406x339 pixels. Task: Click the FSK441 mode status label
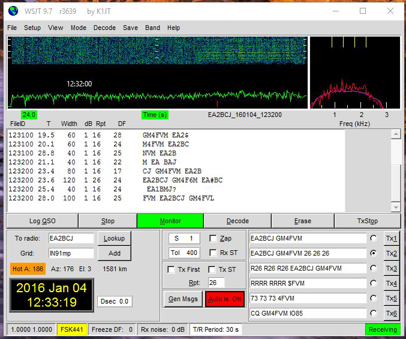72,329
